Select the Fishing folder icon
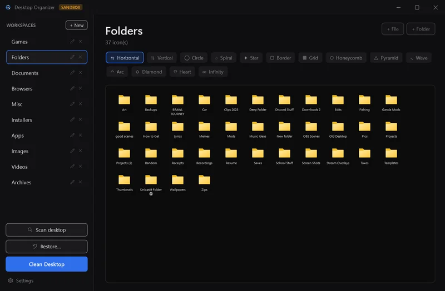Viewport: 445px width, 291px height. click(364, 100)
